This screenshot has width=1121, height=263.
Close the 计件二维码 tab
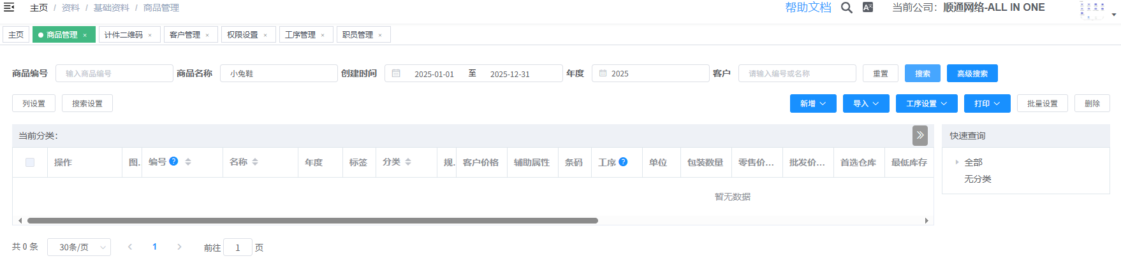(150, 35)
